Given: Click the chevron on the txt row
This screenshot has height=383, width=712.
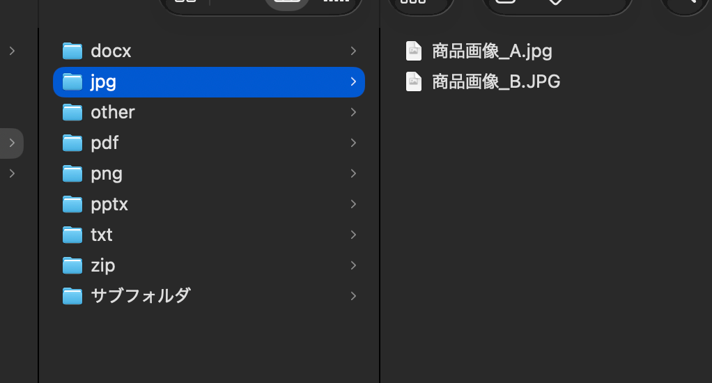Looking at the screenshot, I should tap(353, 235).
